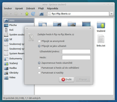117x102 pixels.
Task: Select the pictures folder icon in file view
Action: tap(72, 24)
